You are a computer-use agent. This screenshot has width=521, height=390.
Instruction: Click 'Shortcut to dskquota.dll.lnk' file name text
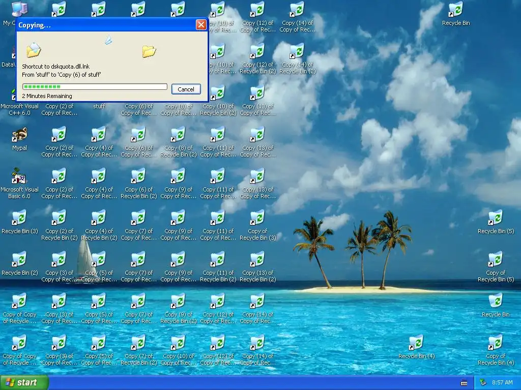pos(56,67)
